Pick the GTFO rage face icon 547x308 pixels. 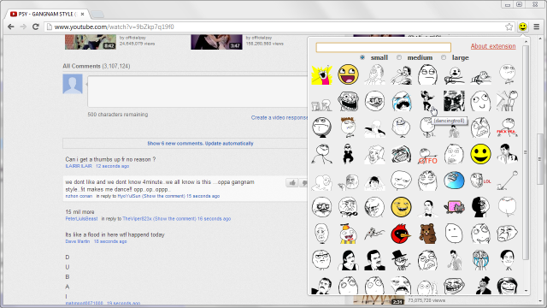coord(427,154)
